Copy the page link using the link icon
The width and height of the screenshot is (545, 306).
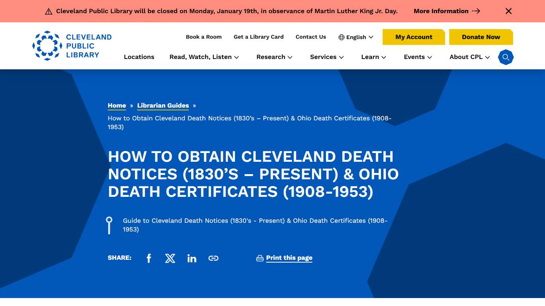pyautogui.click(x=213, y=258)
